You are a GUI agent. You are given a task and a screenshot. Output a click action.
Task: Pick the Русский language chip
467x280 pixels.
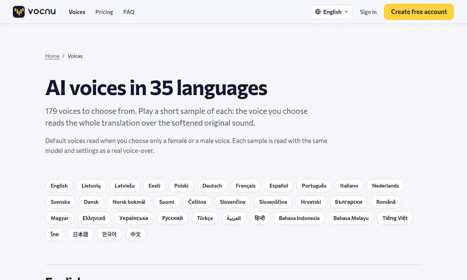tap(172, 218)
